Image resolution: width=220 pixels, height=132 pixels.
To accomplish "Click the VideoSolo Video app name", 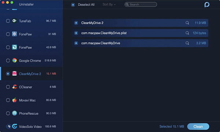I will click(30, 126).
